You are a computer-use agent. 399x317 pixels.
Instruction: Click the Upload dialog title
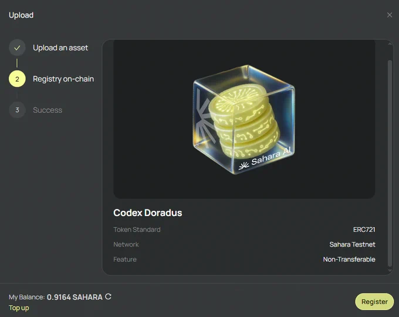click(21, 15)
